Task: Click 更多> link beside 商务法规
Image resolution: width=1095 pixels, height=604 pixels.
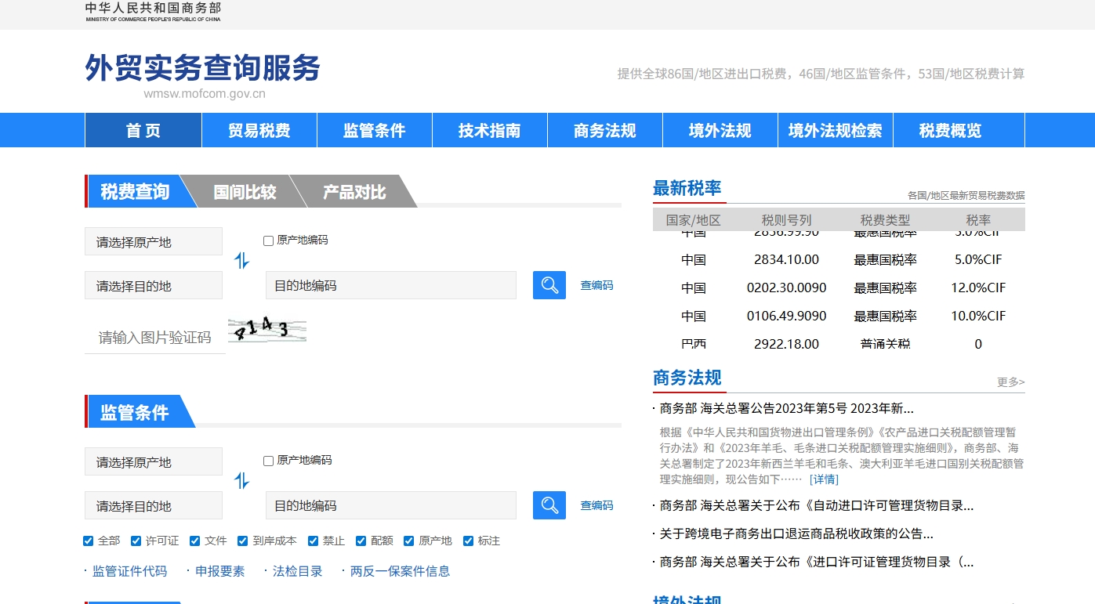Action: click(x=1010, y=382)
